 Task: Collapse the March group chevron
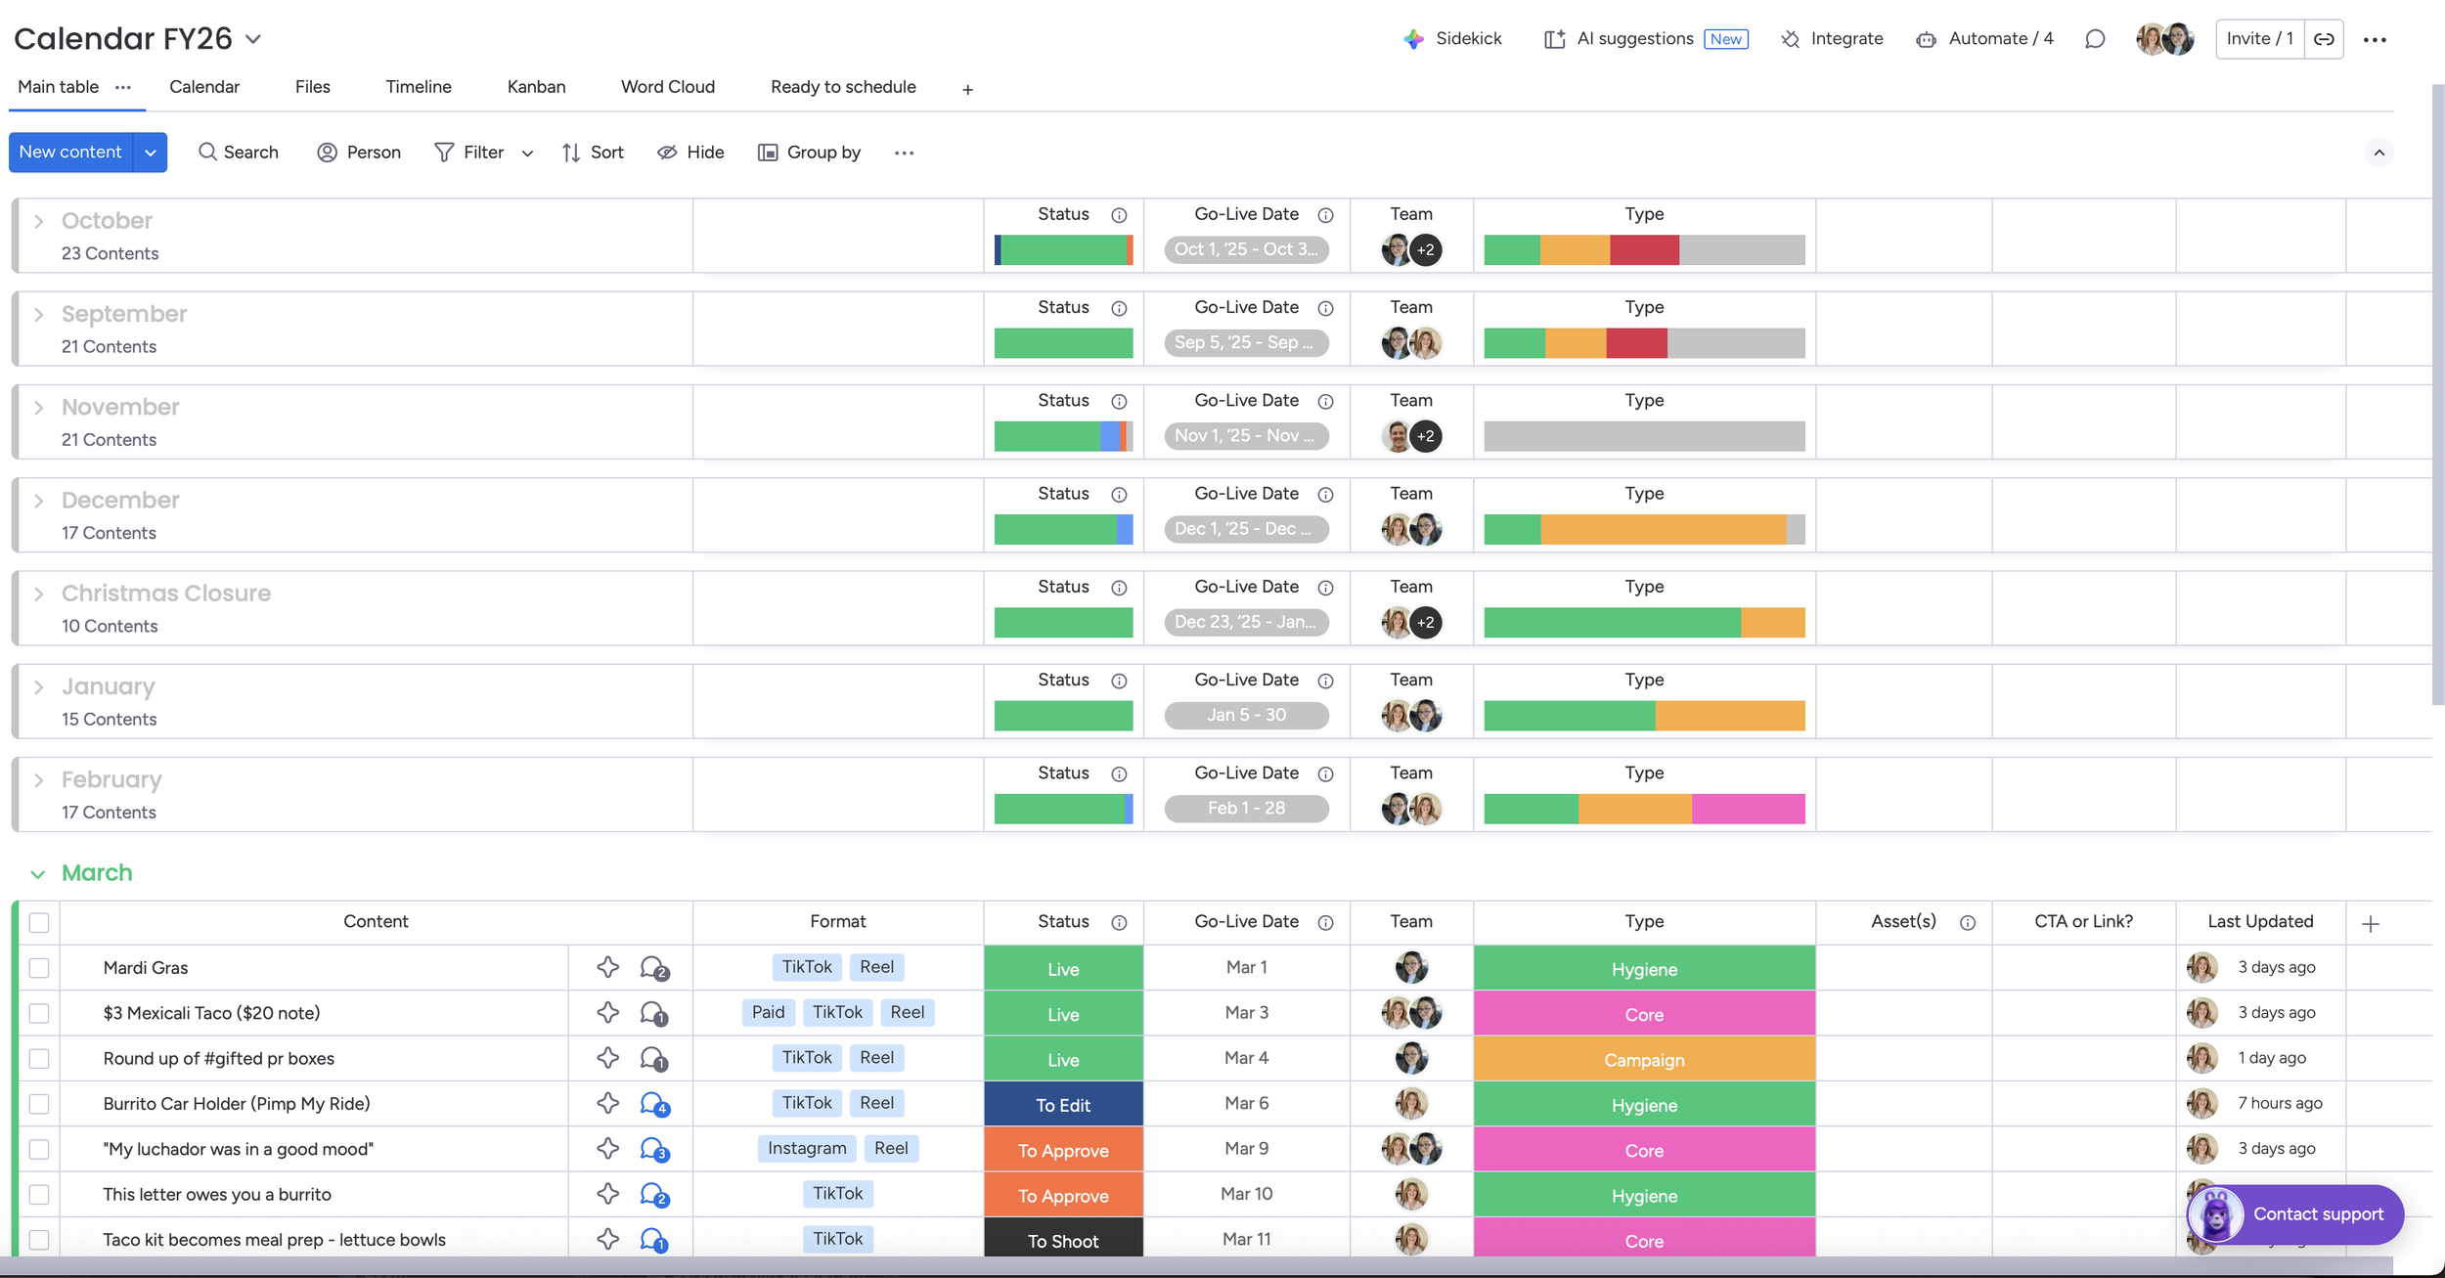coord(37,874)
